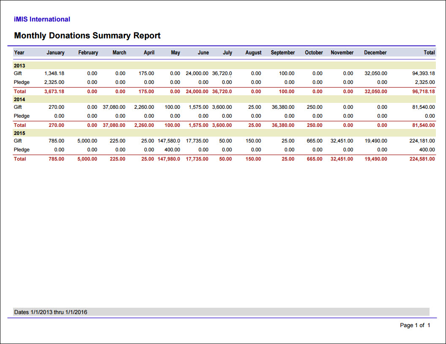The image size is (446, 344).
Task: Click the 2,325.00 January pledge value
Action: coord(54,82)
